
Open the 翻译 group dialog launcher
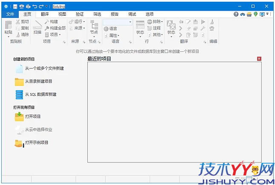click(x=205, y=42)
